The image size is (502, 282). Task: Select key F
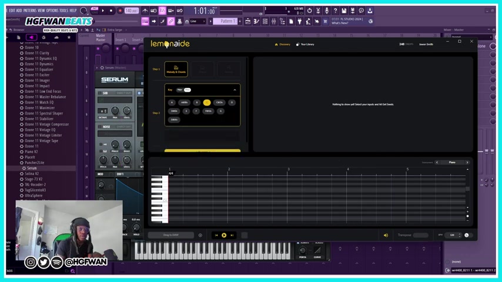196,111
